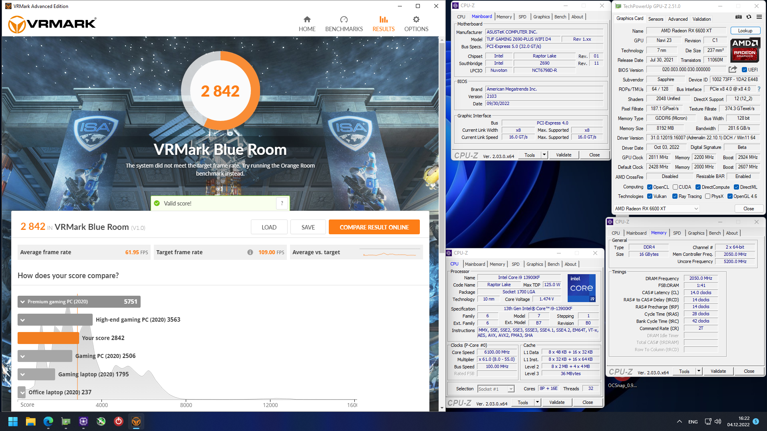Viewport: 767px width, 431px height.
Task: Open Socket #1 selection dropdown
Action: pyautogui.click(x=496, y=389)
